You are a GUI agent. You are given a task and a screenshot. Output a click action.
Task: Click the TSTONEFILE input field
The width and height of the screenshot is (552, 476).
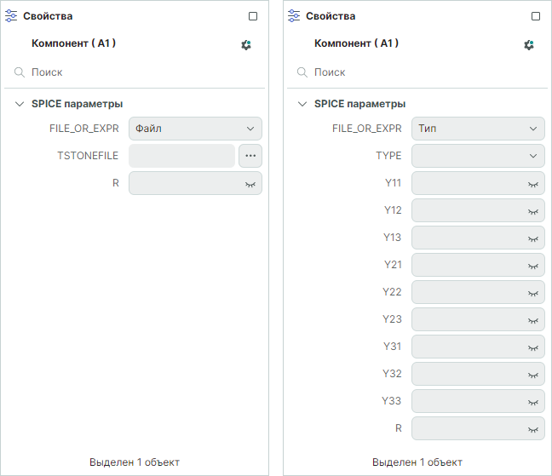(x=181, y=156)
